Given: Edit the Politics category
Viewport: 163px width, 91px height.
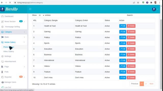Looking at the screenshot, I should 123,37.
